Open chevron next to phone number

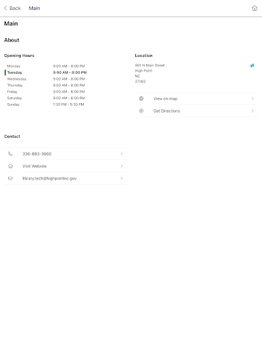pyautogui.click(x=122, y=153)
